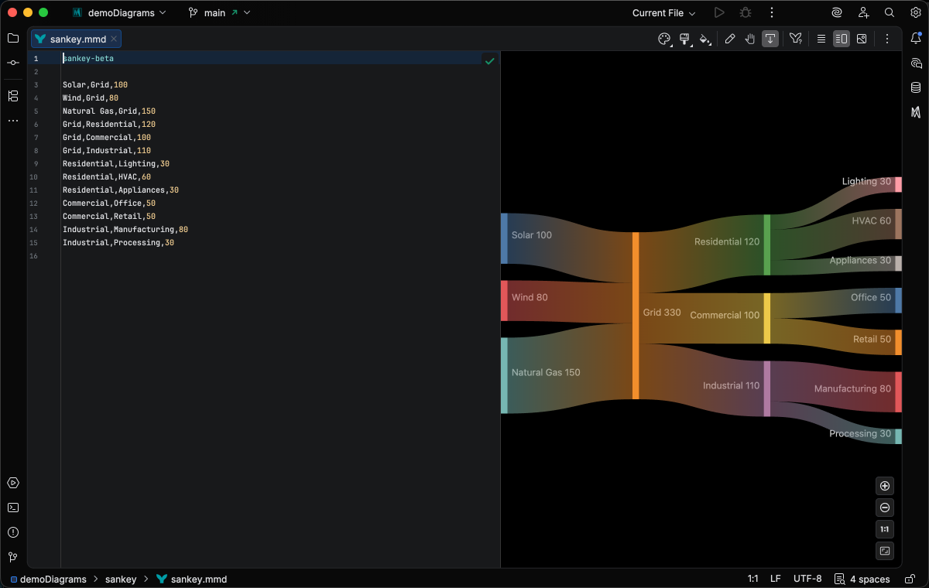This screenshot has width=929, height=588.
Task: Click the paint bucket fill icon
Action: click(705, 38)
